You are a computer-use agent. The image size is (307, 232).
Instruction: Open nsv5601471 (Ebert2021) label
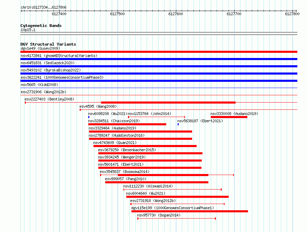(x=121, y=164)
